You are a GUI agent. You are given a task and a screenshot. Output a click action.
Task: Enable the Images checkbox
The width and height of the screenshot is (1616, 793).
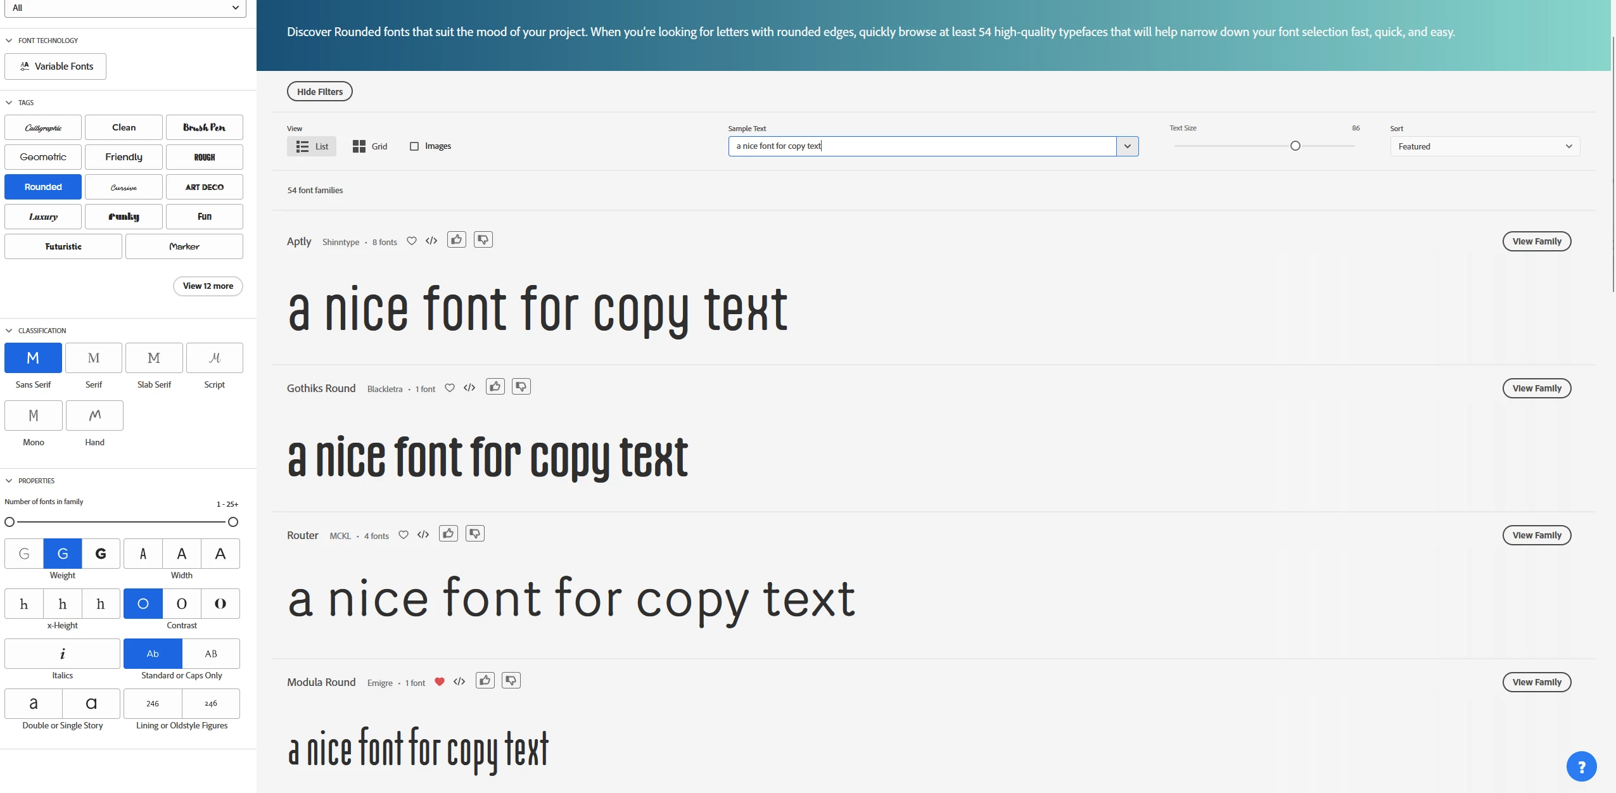pyautogui.click(x=414, y=146)
